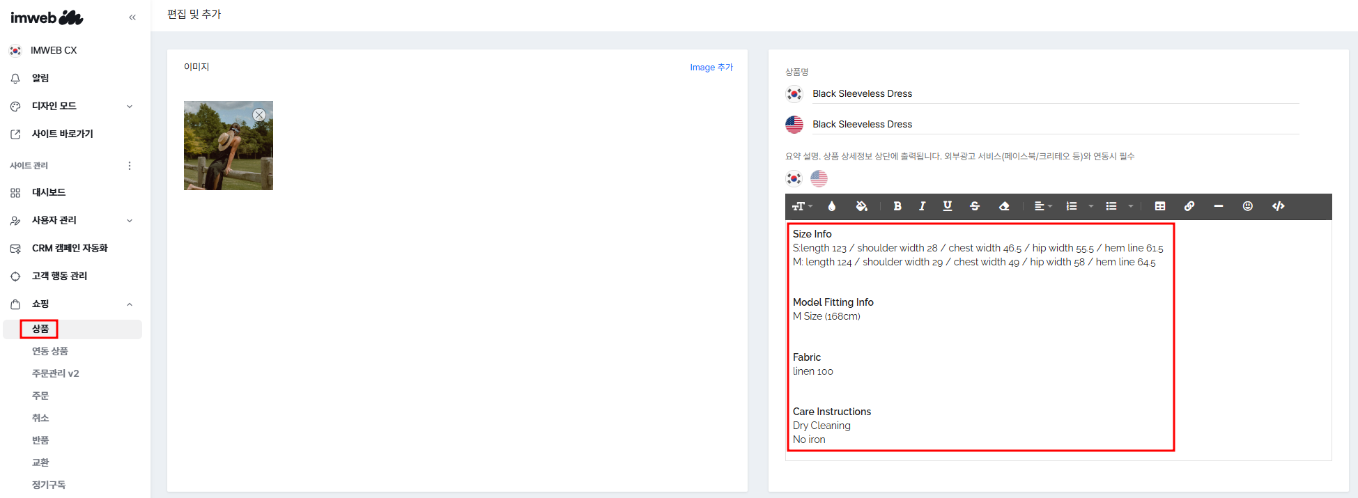Open the 취소 submenu item
Image resolution: width=1358 pixels, height=498 pixels.
(x=40, y=418)
